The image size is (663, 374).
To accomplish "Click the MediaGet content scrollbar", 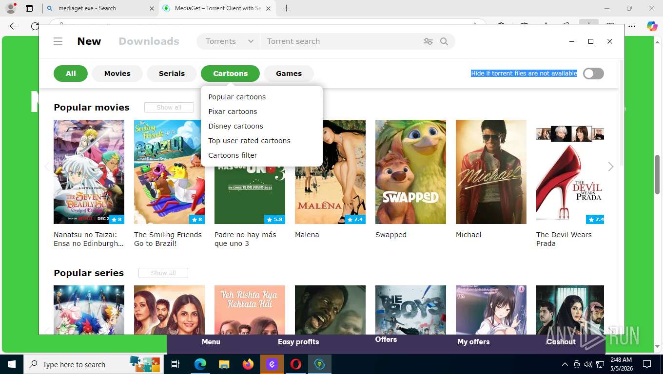I will pyautogui.click(x=621, y=112).
